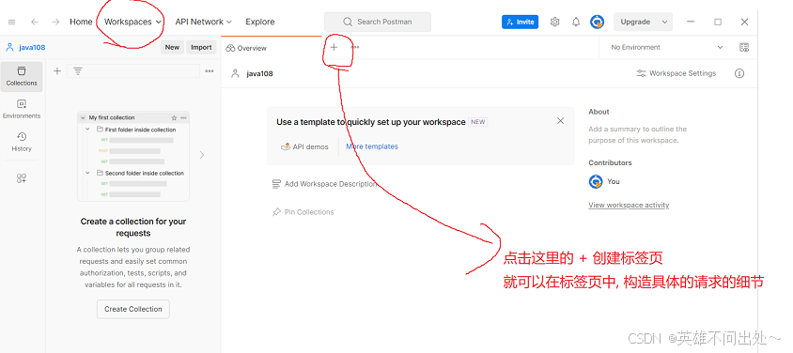Click the Create Collection button
Screen dimensions: 793x353
pyautogui.click(x=133, y=309)
